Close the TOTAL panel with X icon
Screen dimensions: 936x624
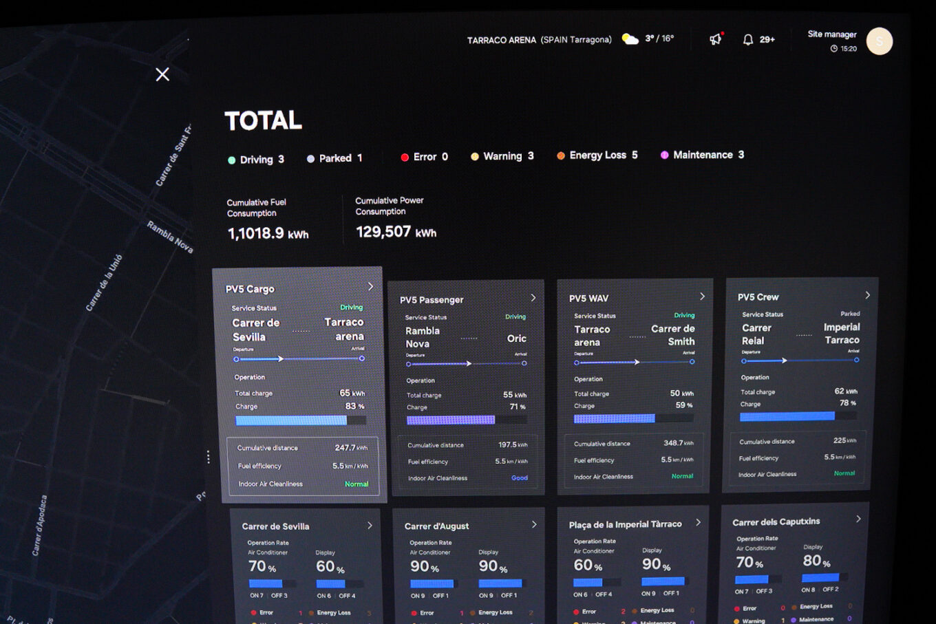click(x=162, y=74)
